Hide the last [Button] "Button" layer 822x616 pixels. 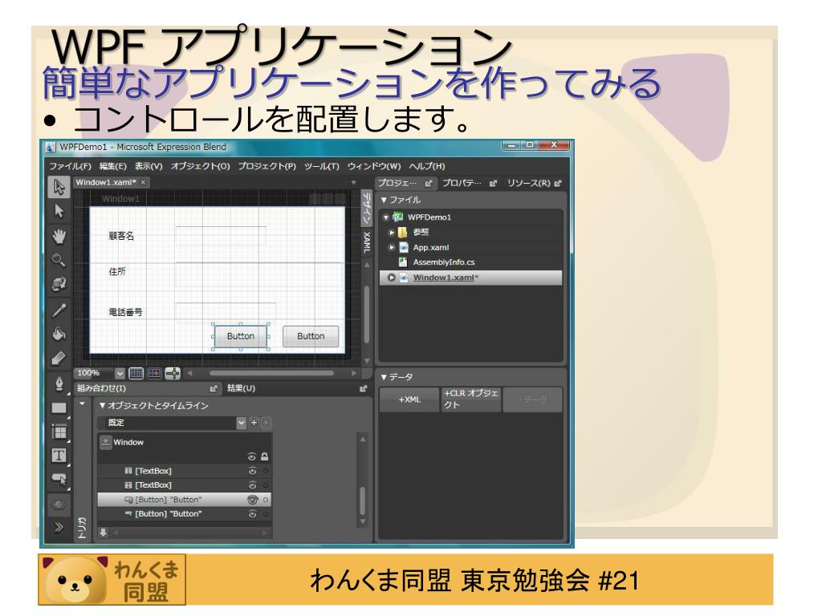252,514
